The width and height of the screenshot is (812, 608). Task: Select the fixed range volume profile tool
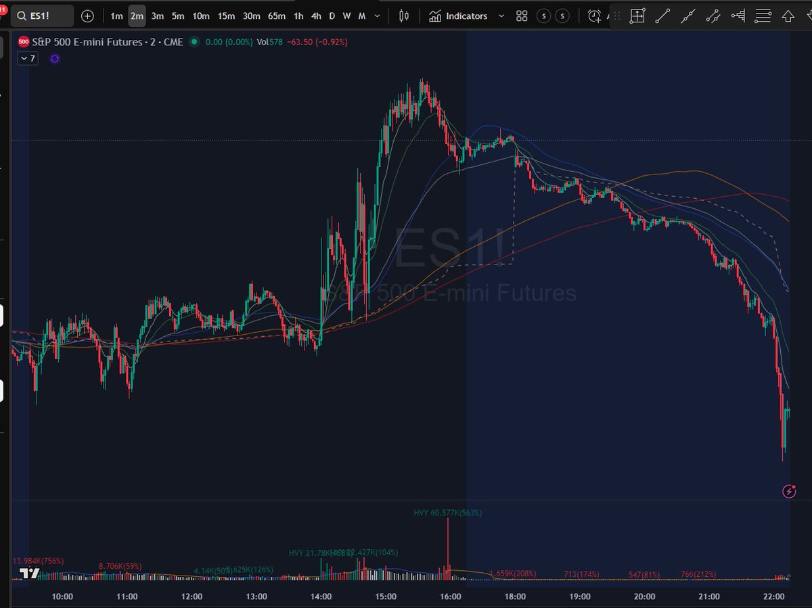coord(738,16)
